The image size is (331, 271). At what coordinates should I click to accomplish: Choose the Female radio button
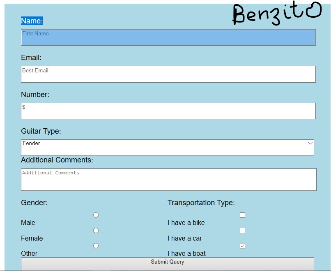tap(96, 230)
